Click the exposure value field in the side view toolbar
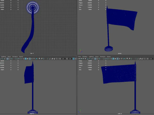The width and height of the screenshot is (154, 115). [x=151, y=59]
